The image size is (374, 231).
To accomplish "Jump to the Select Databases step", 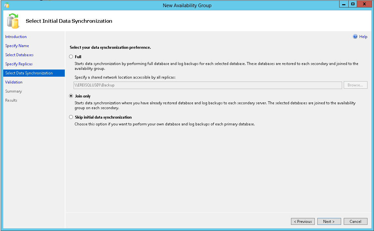I will [x=19, y=55].
